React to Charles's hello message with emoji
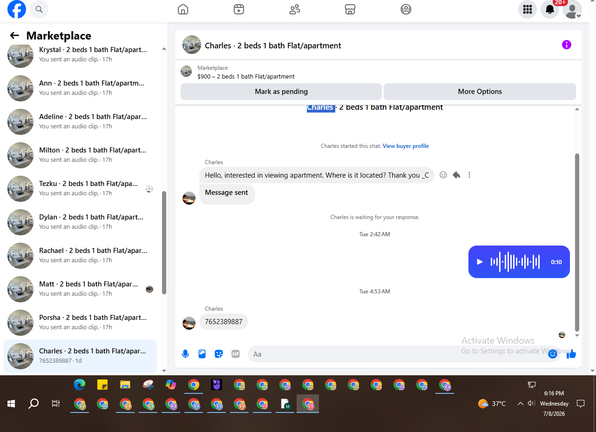The height and width of the screenshot is (432, 596). tap(443, 175)
